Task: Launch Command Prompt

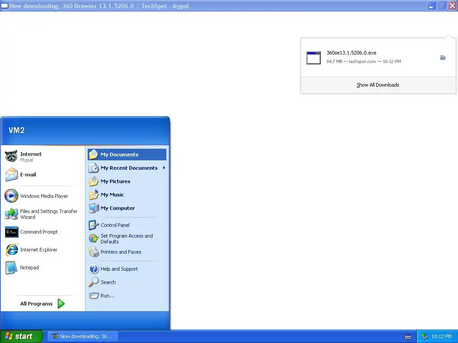Action: (42, 232)
